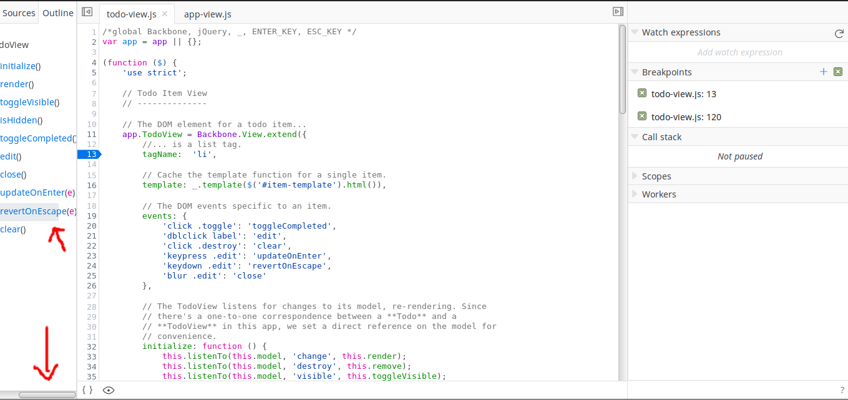Screen dimensions: 848x400
Task: Jump to close() in outline
Action: [x=13, y=174]
